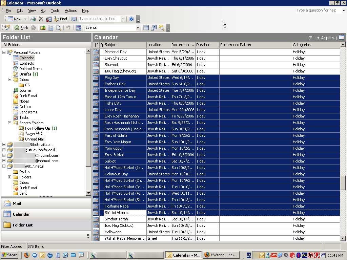The image size is (347, 260).
Task: Click the Mail navigation pane button
Action: point(46,203)
